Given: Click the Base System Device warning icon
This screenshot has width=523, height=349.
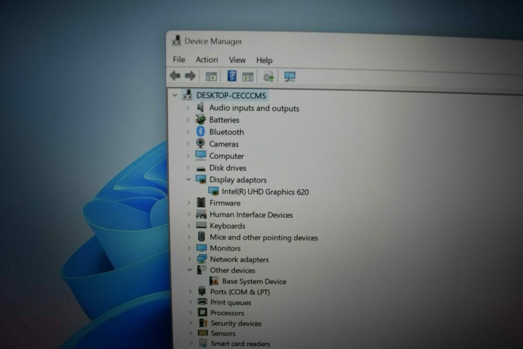Looking at the screenshot, I should [x=214, y=280].
